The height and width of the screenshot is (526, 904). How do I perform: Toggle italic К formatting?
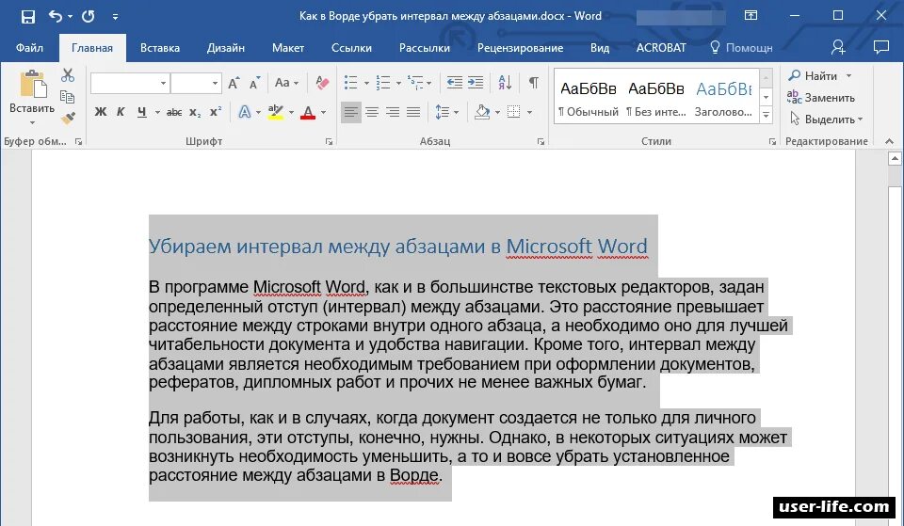coord(121,112)
